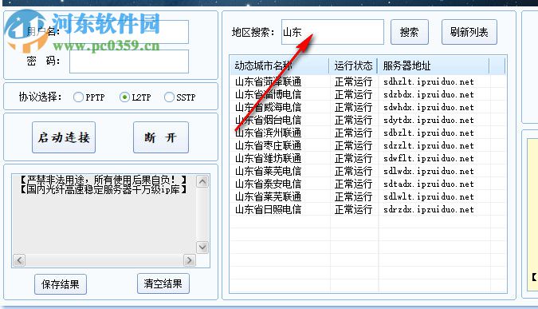Sort by 服务器地址 column header

click(434, 65)
